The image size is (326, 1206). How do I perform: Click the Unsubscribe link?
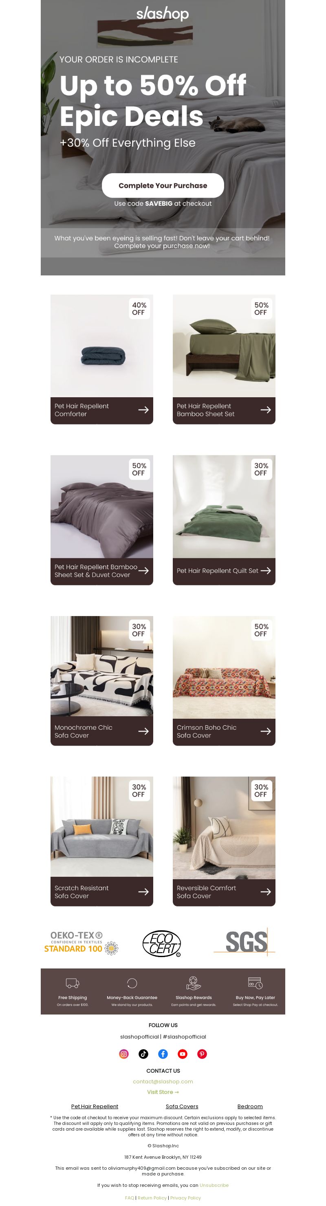click(214, 1185)
